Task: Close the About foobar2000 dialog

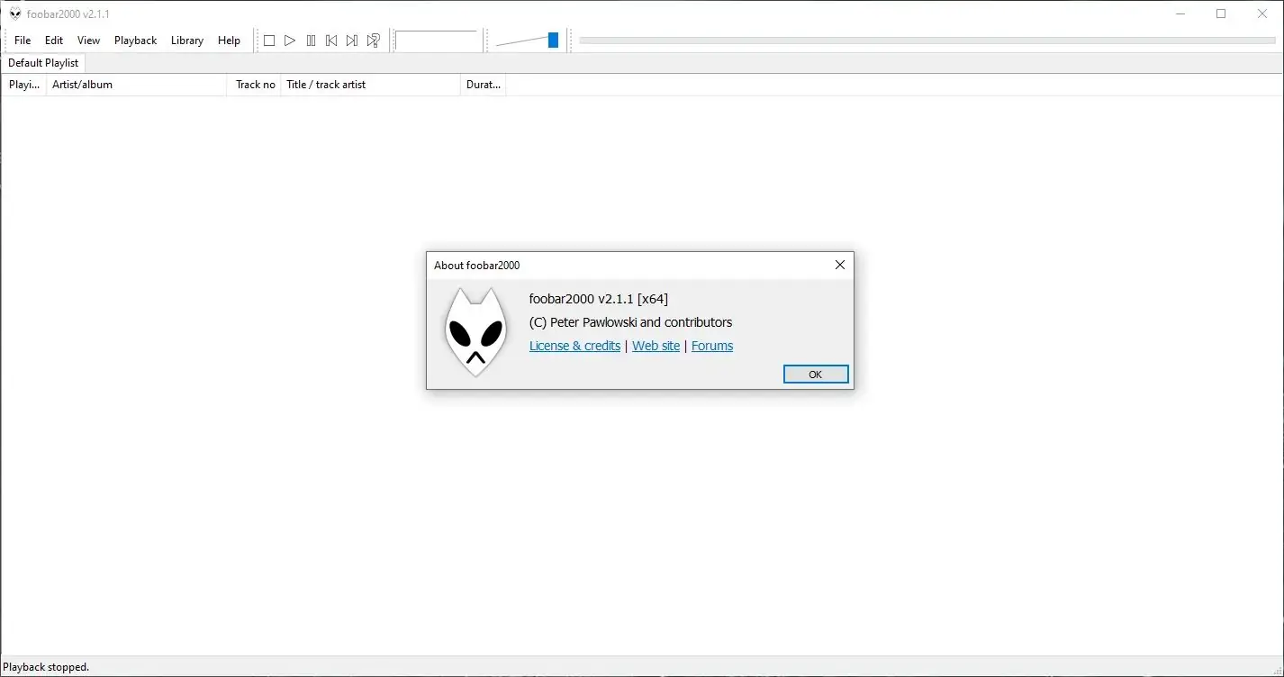Action: pyautogui.click(x=839, y=265)
